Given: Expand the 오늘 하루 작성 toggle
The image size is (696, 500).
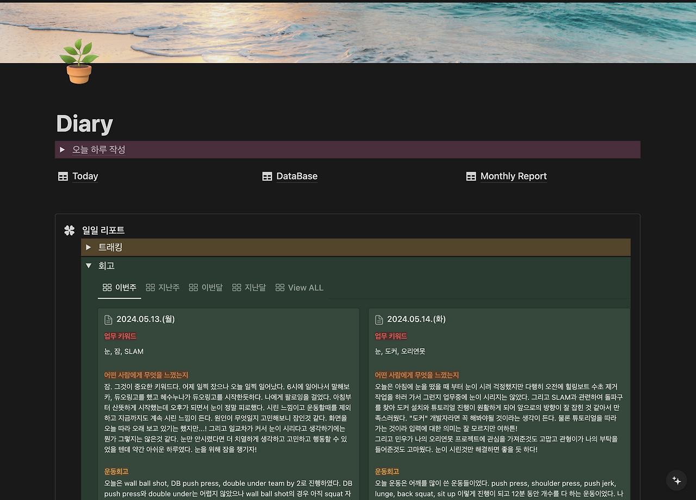Looking at the screenshot, I should click(x=62, y=149).
